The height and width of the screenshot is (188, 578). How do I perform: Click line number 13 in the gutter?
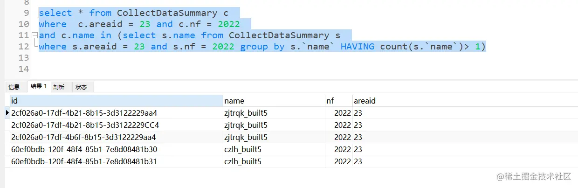[x=24, y=58]
